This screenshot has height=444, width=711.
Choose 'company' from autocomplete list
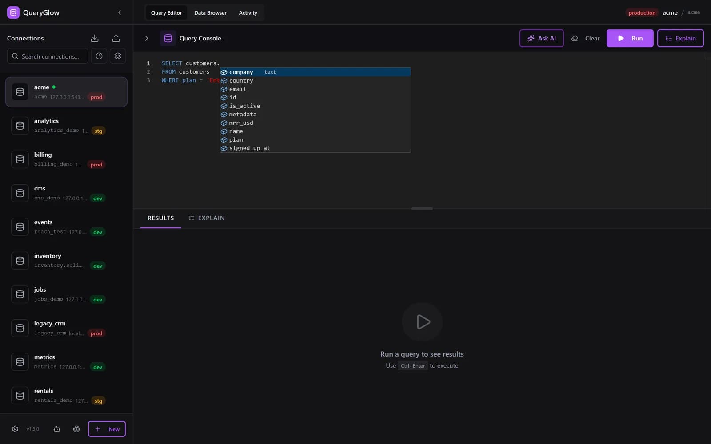(316, 72)
